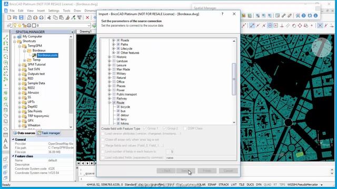Collapse the Feature class properties section

tap(13, 156)
